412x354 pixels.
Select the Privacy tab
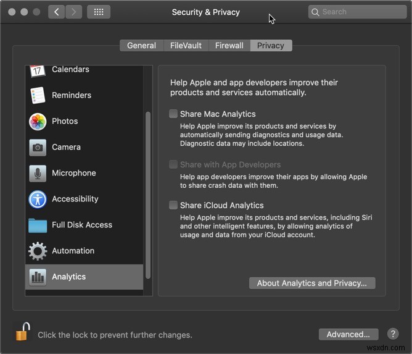[x=271, y=46]
